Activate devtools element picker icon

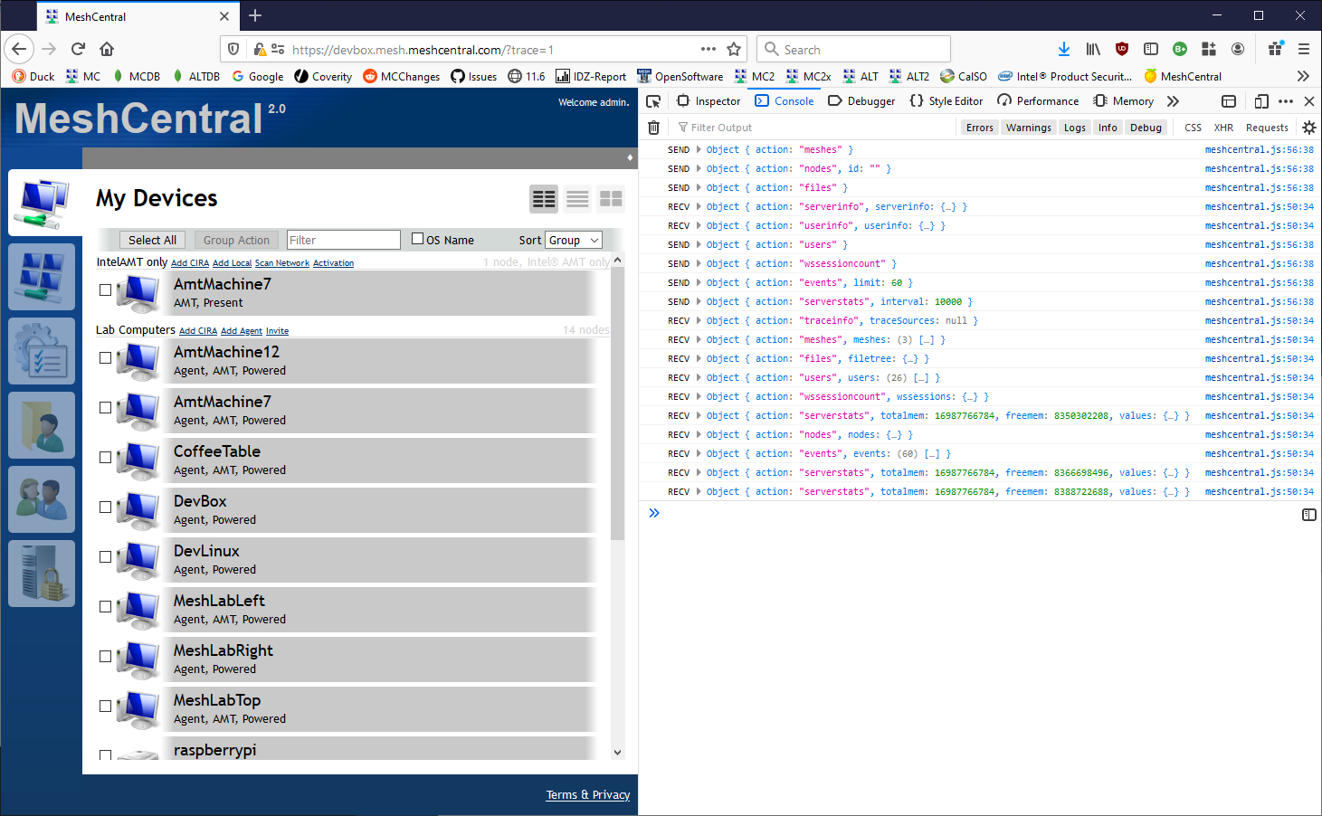point(653,101)
